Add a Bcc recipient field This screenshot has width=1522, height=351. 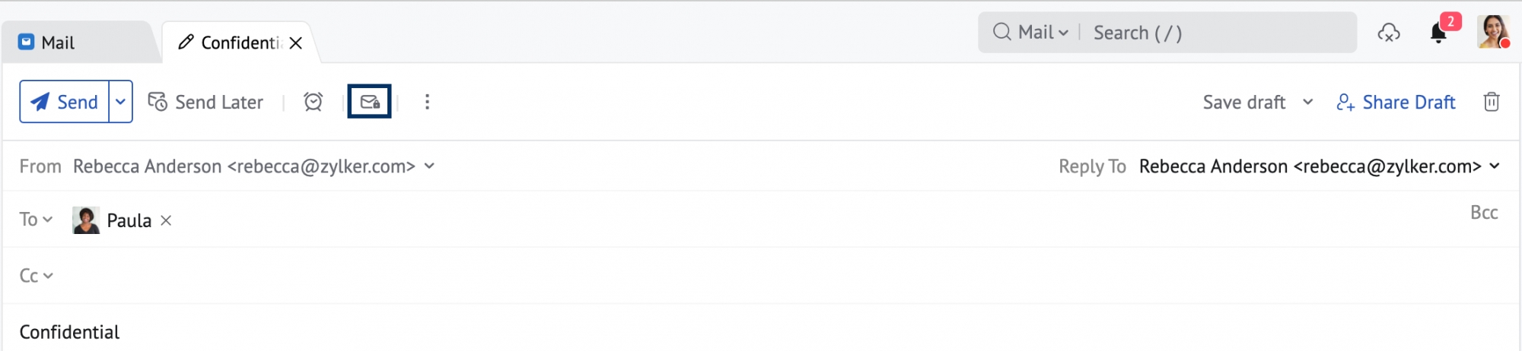[x=1483, y=213]
